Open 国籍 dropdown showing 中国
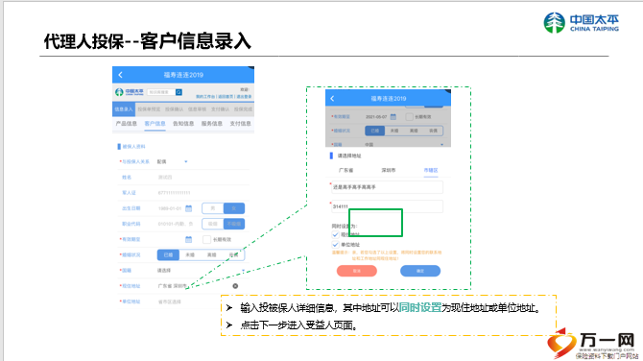643x361 pixels. click(x=404, y=144)
